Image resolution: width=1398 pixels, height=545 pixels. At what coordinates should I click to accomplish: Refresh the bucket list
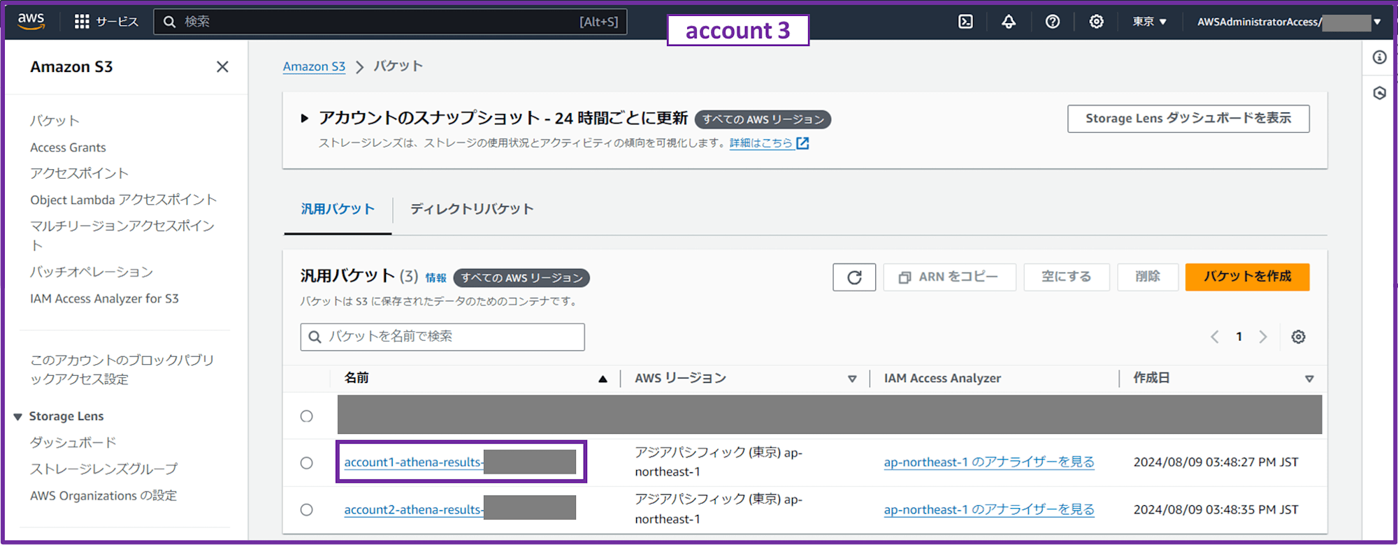coord(854,277)
